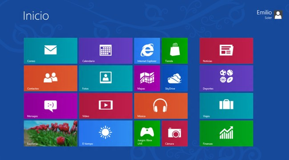Image resolution: width=289 pixels, height=160 pixels.
Task: Open the Noticias news tile
Action: [x=226, y=51]
